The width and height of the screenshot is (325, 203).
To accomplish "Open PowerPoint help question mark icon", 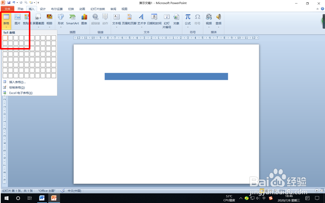I will click(x=322, y=9).
